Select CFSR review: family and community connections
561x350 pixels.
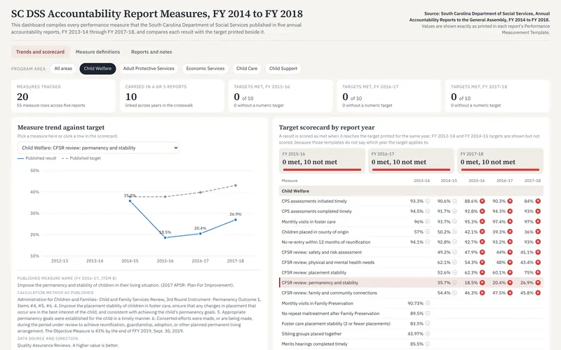[x=411, y=293]
